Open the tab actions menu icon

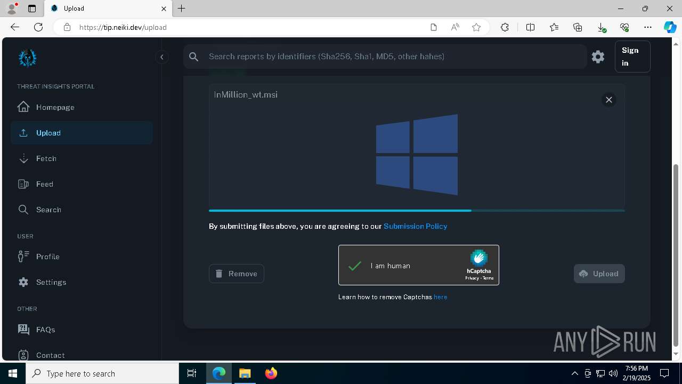(32, 9)
